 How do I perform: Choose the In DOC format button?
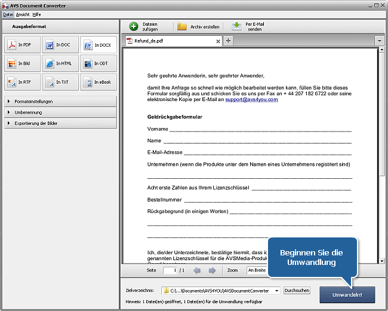click(x=60, y=45)
